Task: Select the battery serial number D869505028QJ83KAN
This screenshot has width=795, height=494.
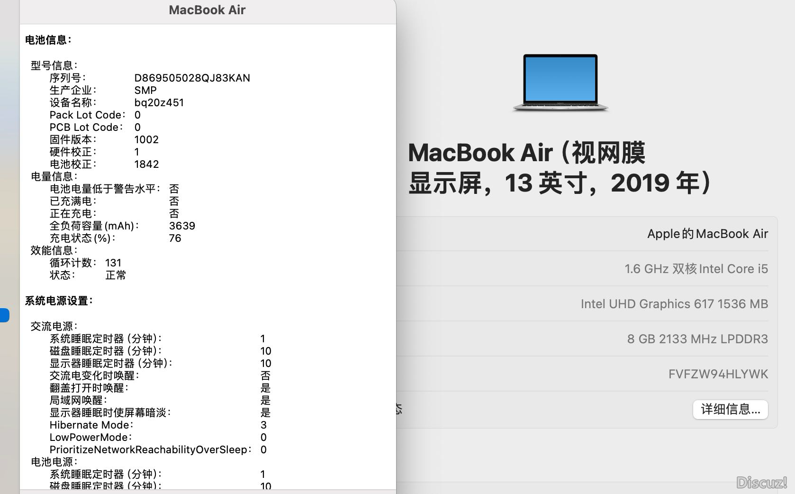Action: [x=192, y=78]
